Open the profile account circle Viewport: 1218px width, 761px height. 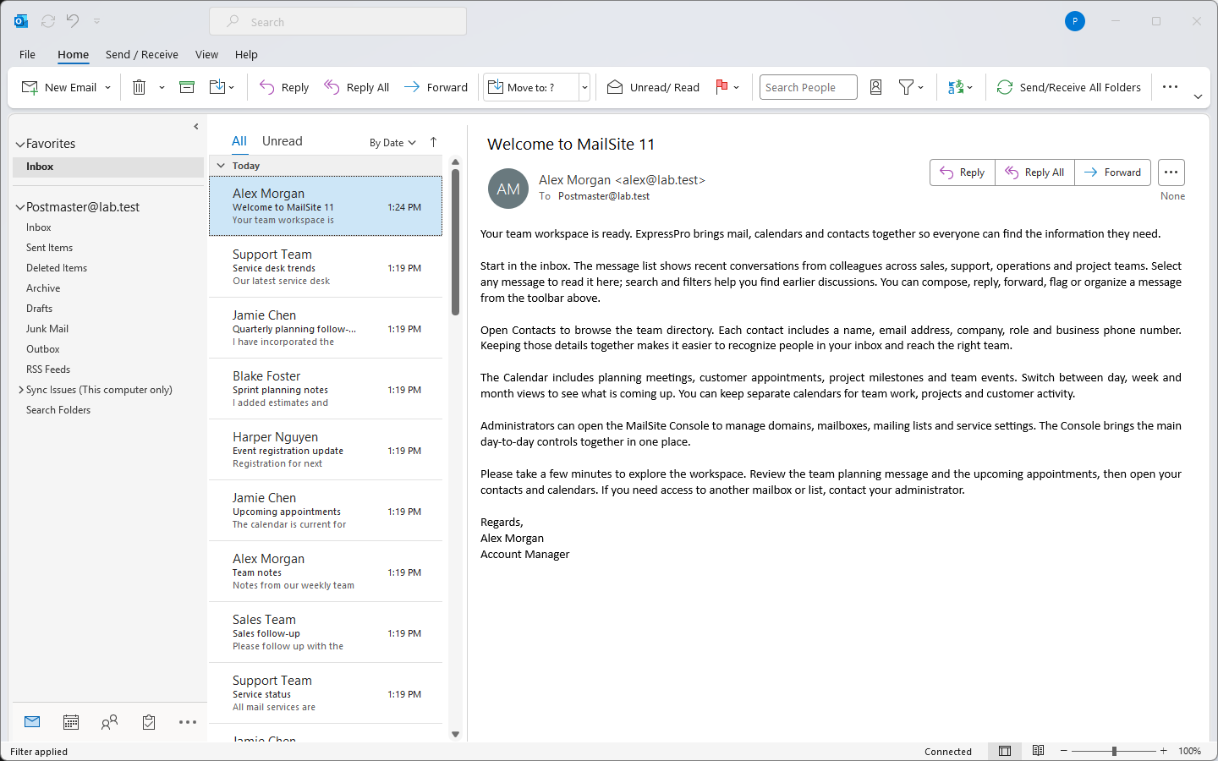(x=1075, y=21)
